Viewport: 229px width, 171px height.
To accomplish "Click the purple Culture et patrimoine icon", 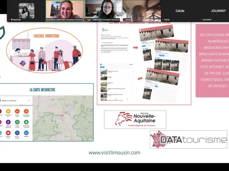I will click(x=8, y=122).
